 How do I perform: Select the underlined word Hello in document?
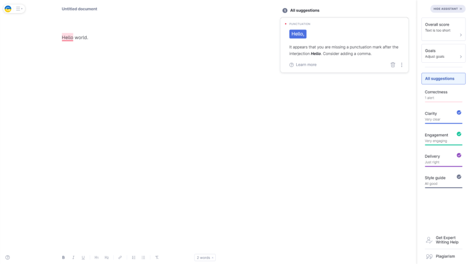coord(67,38)
